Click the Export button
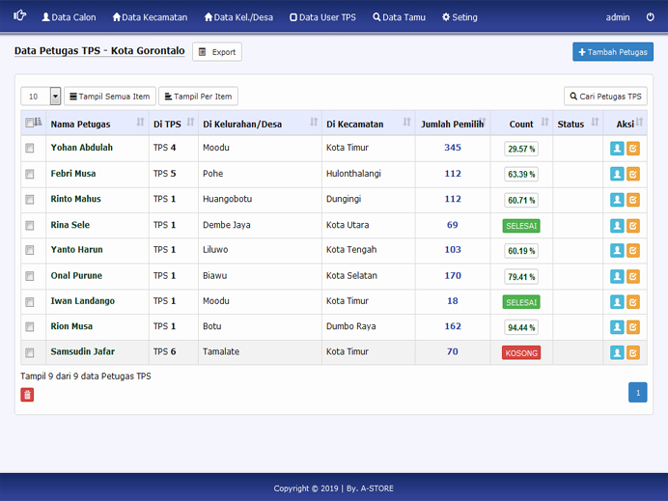This screenshot has height=501, width=668. [x=217, y=52]
